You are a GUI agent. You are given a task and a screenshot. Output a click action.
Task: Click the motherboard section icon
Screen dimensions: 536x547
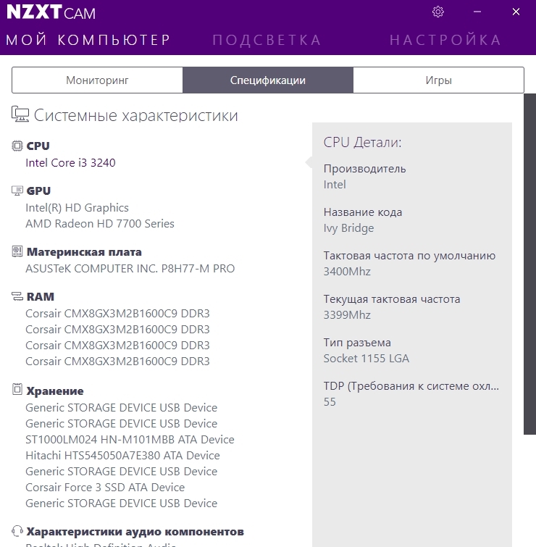[x=17, y=252]
